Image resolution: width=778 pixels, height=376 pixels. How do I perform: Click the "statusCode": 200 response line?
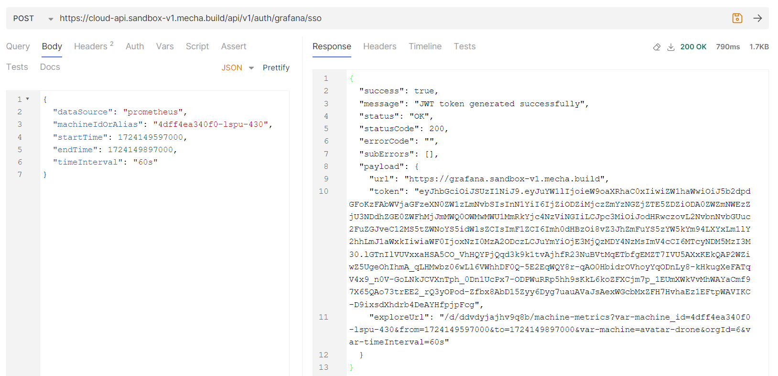pyautogui.click(x=403, y=129)
